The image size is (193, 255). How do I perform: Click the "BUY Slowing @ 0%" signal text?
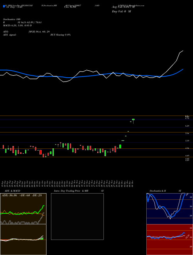point(61,35)
